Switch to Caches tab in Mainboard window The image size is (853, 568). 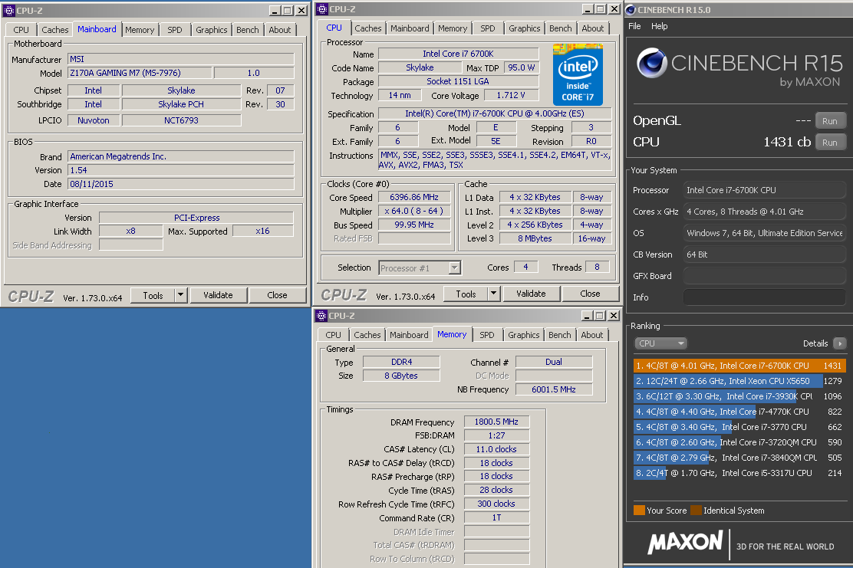[55, 30]
